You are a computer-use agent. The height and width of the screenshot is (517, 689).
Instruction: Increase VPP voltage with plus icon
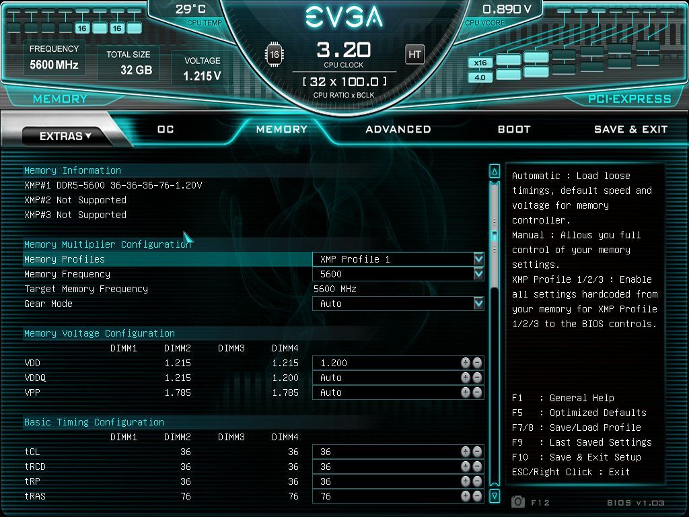tap(466, 392)
